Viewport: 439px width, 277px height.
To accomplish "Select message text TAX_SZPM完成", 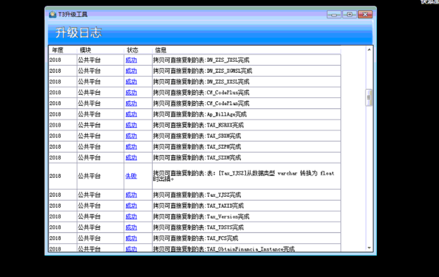I will tap(224, 147).
